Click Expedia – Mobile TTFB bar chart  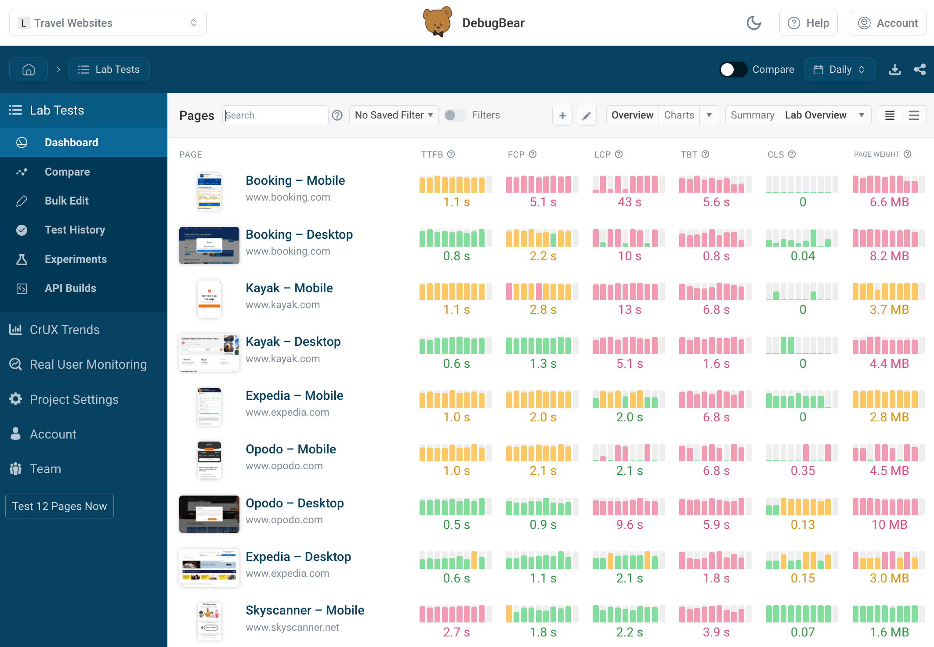456,399
